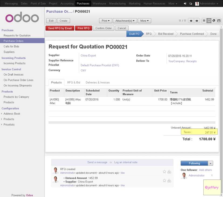Open the Messaging menu
223x197 pixels.
(x=11, y=4)
